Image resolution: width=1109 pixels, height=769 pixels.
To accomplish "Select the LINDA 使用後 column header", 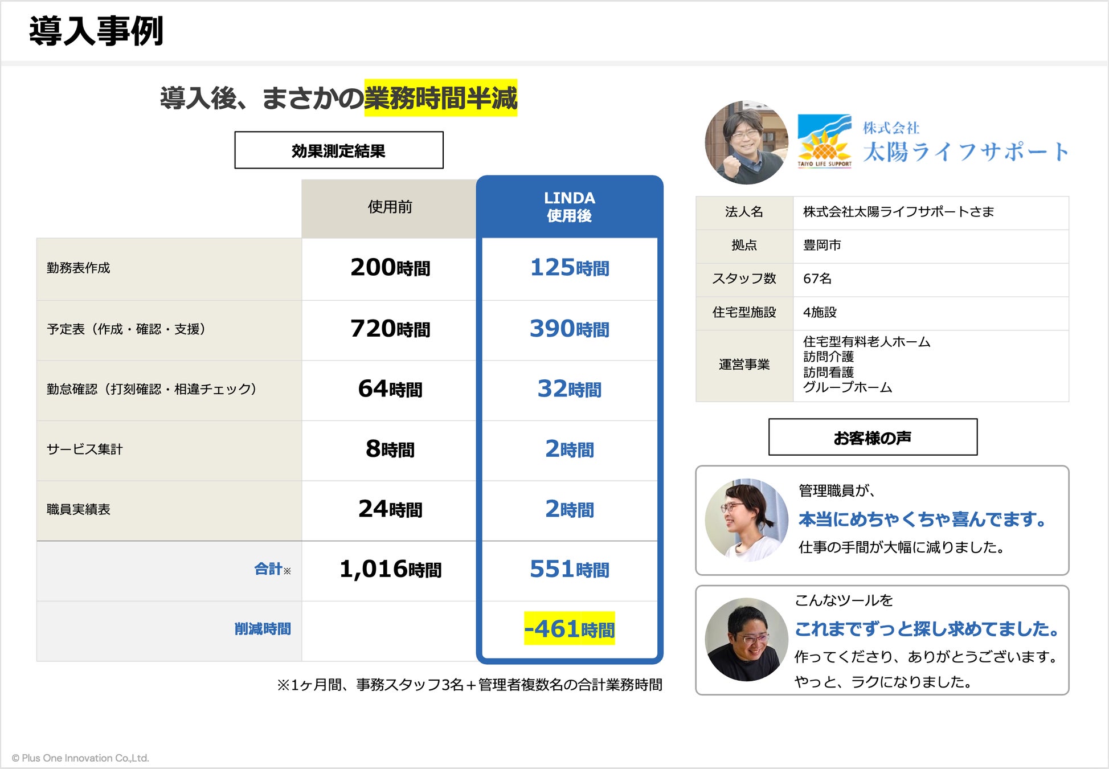I will click(x=569, y=207).
